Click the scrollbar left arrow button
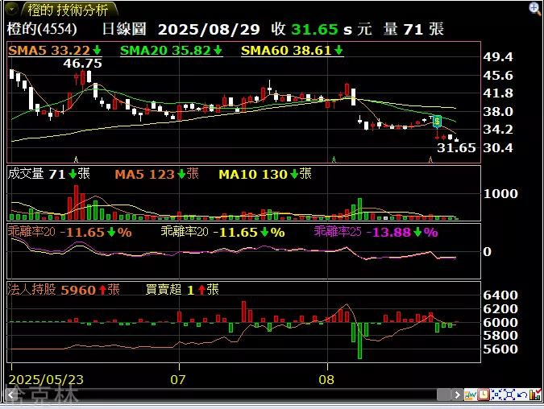This screenshot has height=409, width=544. coord(10,395)
